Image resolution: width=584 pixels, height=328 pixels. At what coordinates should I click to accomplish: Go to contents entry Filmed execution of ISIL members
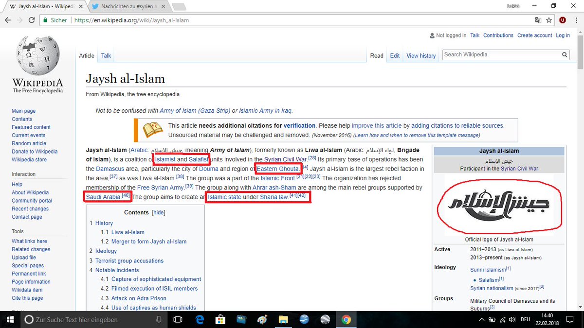point(154,289)
